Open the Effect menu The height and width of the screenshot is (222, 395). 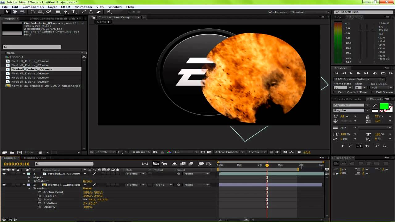coord(66,7)
